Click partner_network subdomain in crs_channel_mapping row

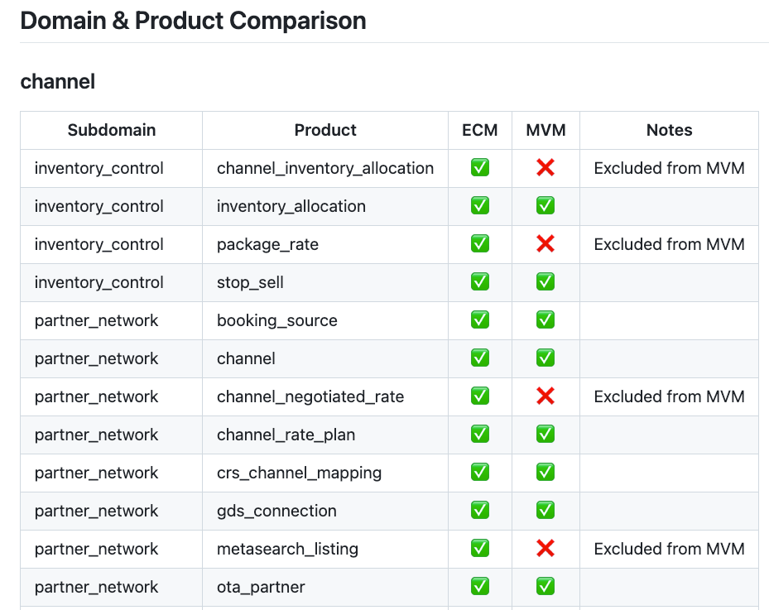[x=96, y=473]
